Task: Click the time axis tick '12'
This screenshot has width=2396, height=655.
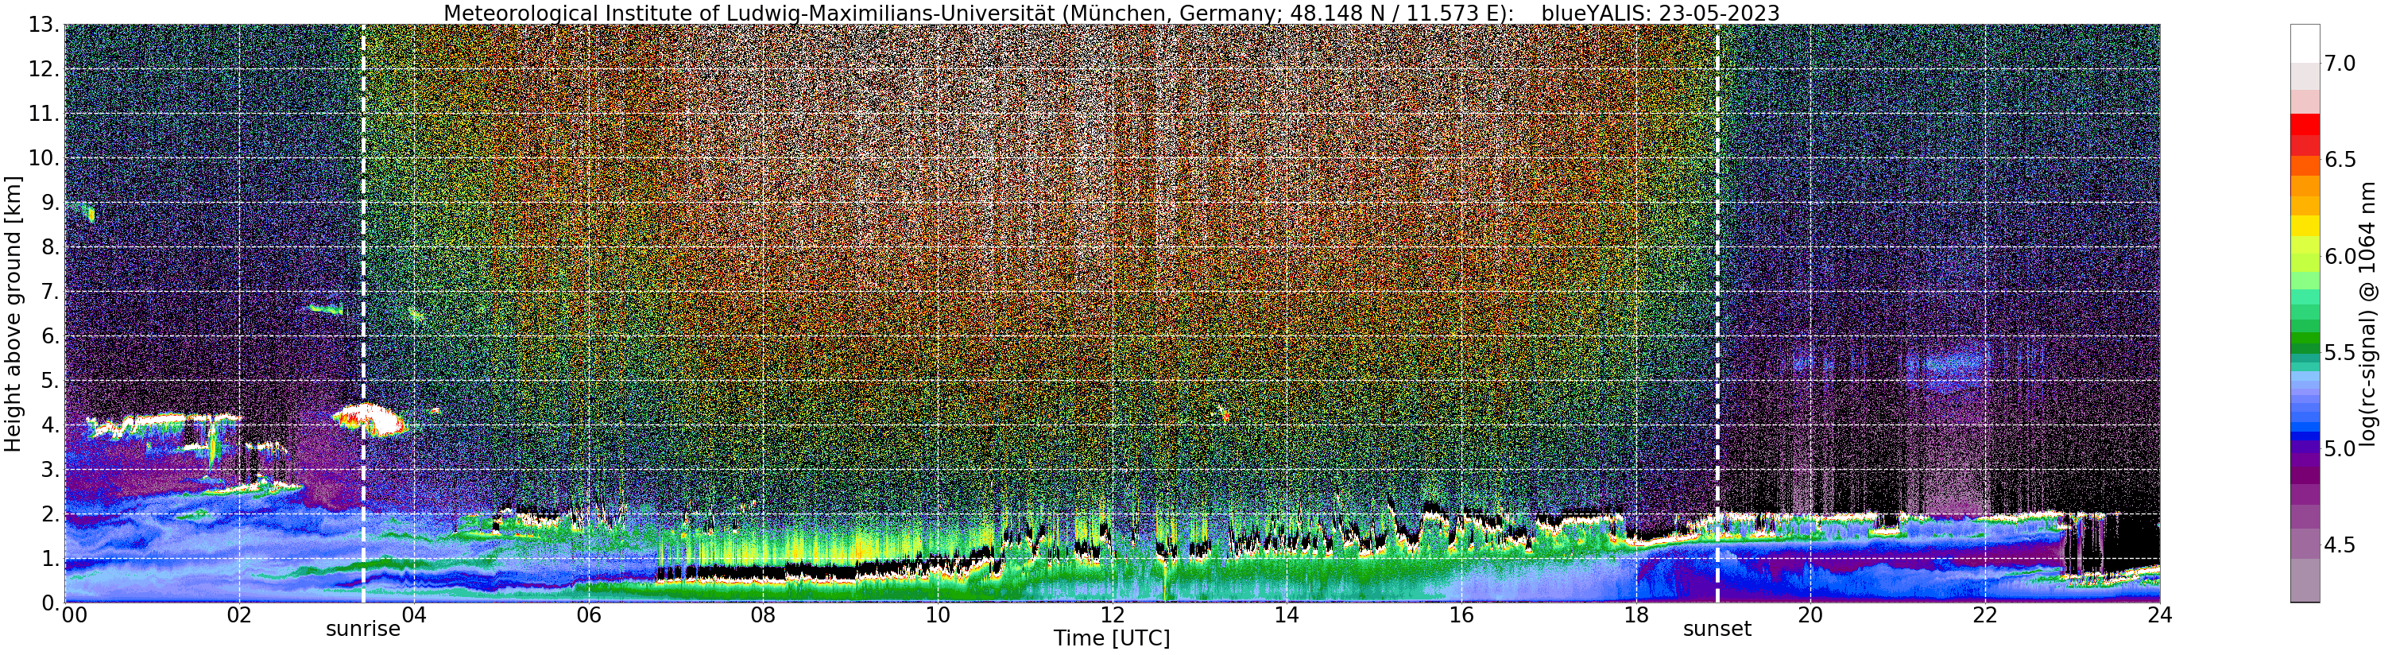Action: 1112,614
